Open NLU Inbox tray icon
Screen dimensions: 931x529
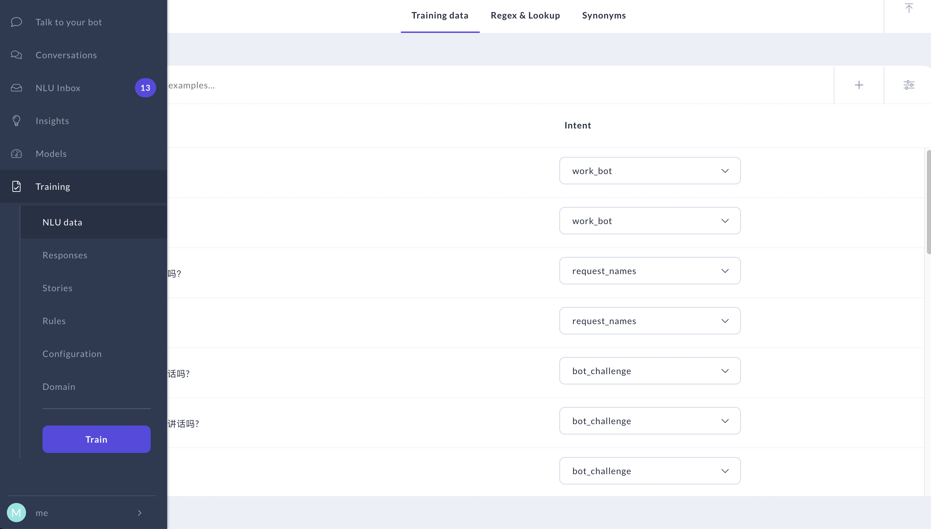click(x=16, y=88)
